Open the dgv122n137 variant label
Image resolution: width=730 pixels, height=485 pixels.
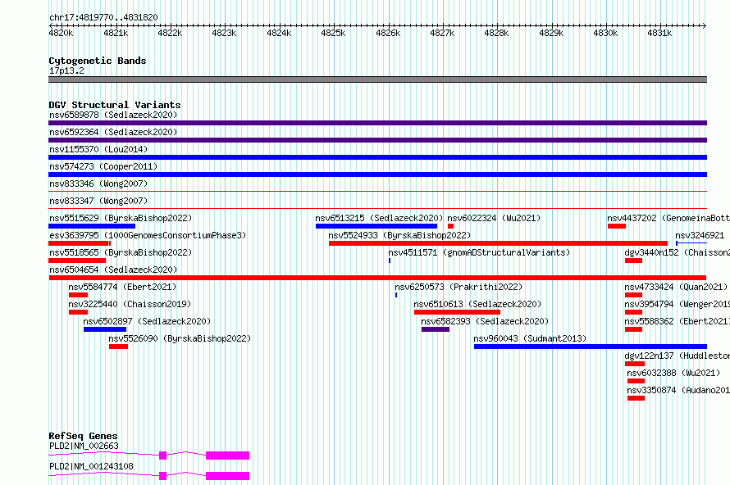677,356
